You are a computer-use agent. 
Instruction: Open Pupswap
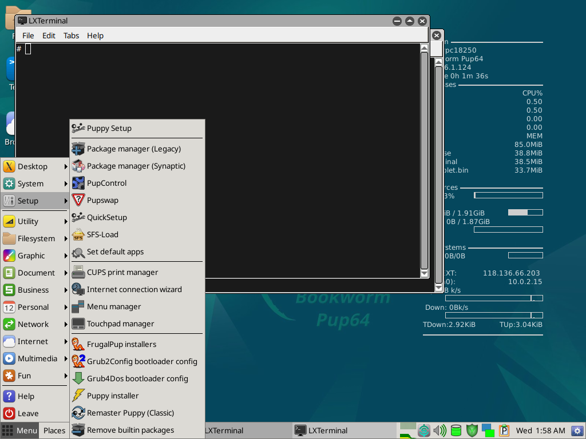(137, 200)
